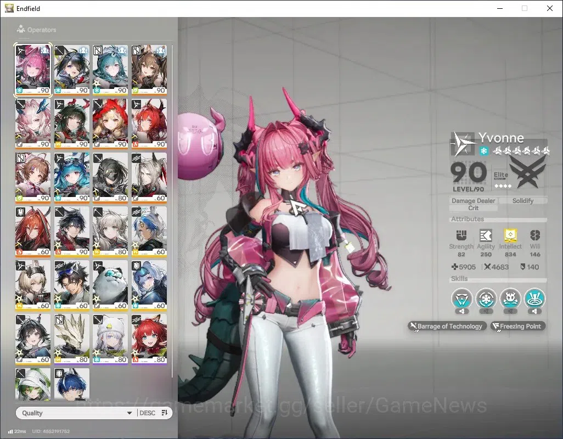Select the pale-pink-haired operator thumbnail
This screenshot has width=563, height=439.
(x=33, y=123)
